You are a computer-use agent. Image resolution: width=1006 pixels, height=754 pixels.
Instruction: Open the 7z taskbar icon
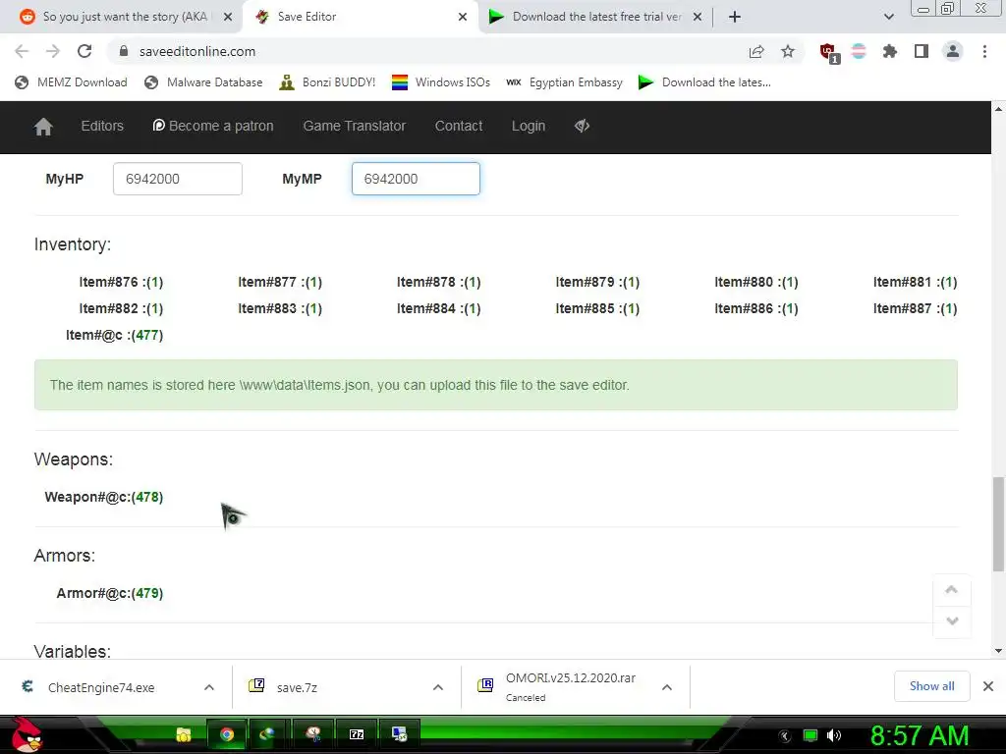pyautogui.click(x=356, y=734)
